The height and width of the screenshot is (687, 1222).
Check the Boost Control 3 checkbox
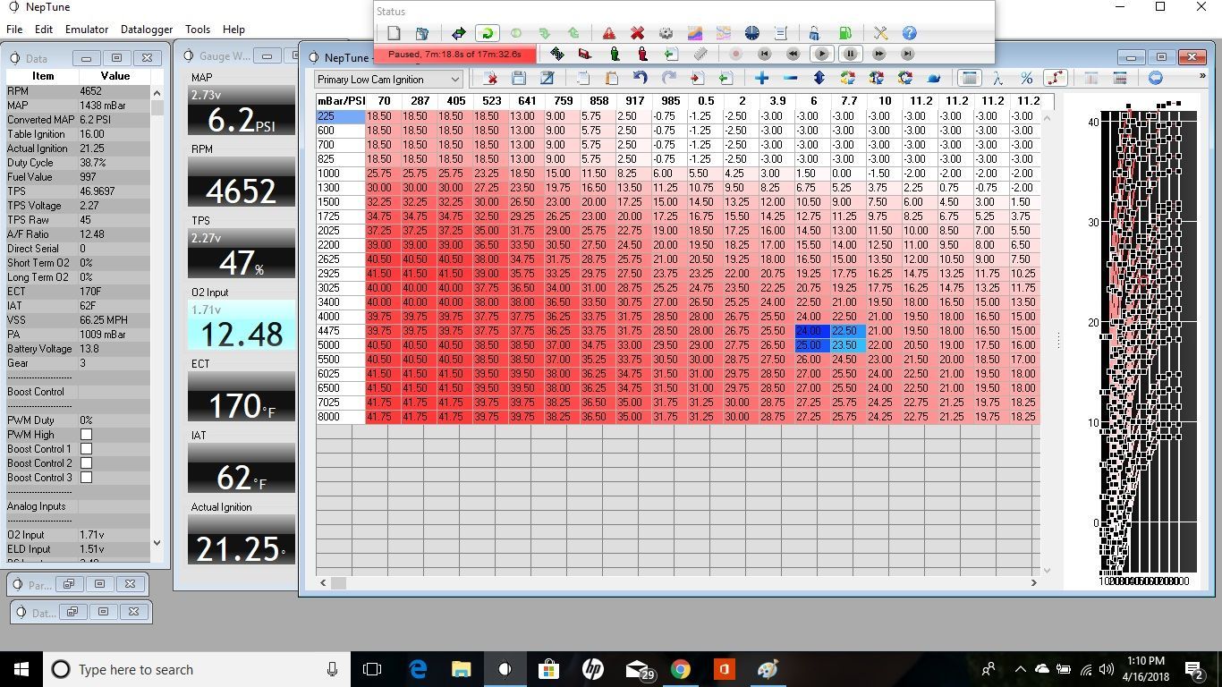87,478
